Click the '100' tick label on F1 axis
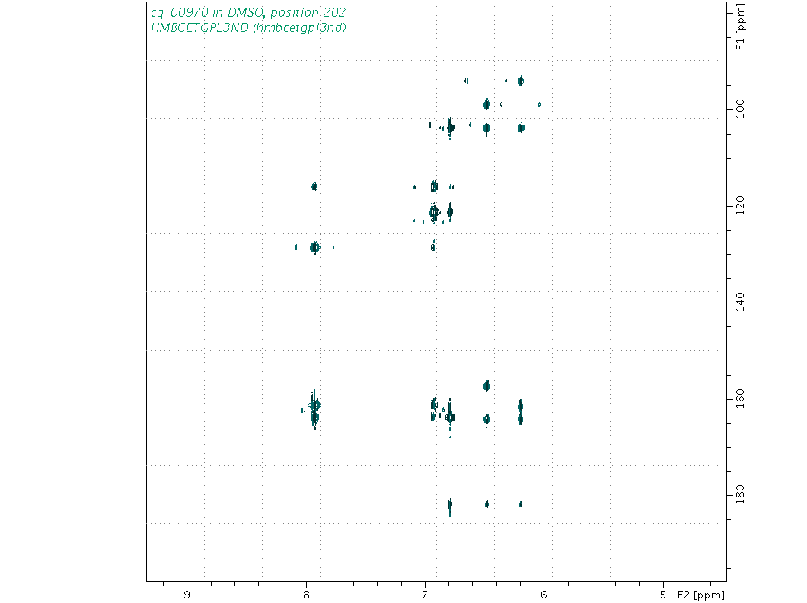This screenshot has height=603, width=807. point(740,109)
